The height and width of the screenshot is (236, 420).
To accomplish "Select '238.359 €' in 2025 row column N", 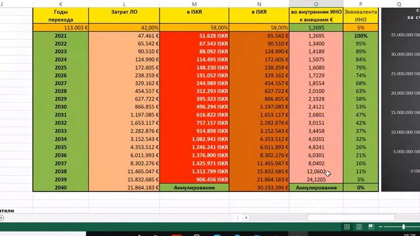I will pyautogui.click(x=259, y=68).
